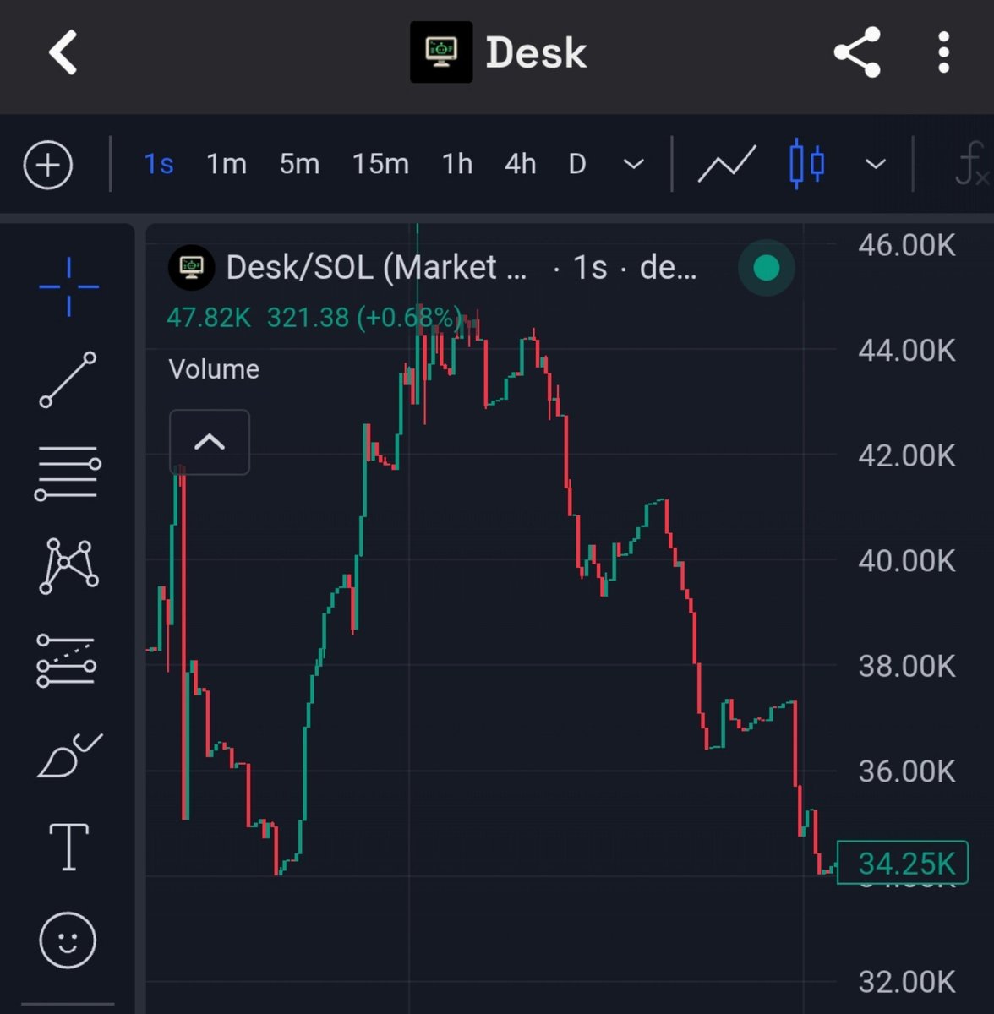Select the horizontal lines Fibonacci tool
994x1014 pixels.
(x=68, y=473)
